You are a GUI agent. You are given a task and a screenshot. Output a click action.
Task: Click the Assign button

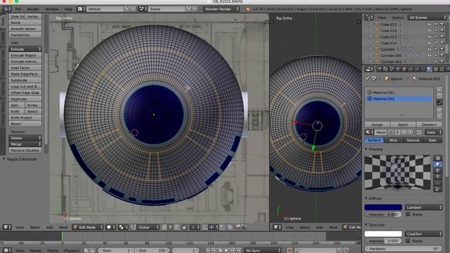377,124
